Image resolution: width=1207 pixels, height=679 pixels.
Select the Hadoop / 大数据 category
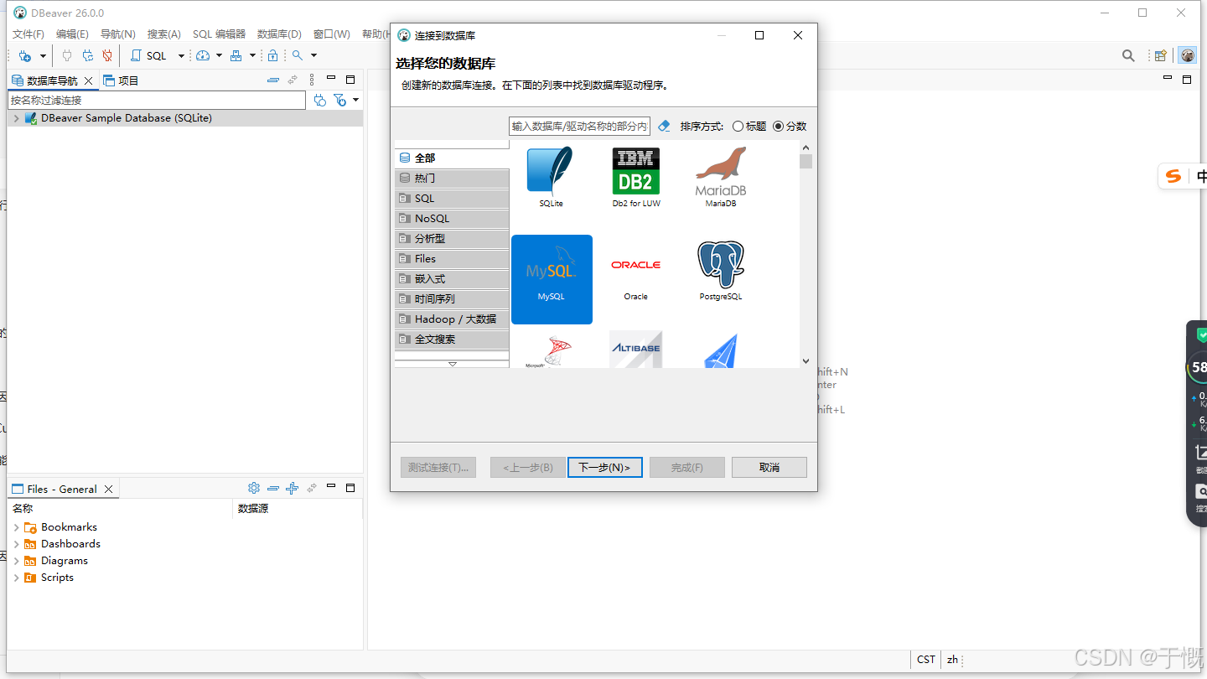pos(452,319)
